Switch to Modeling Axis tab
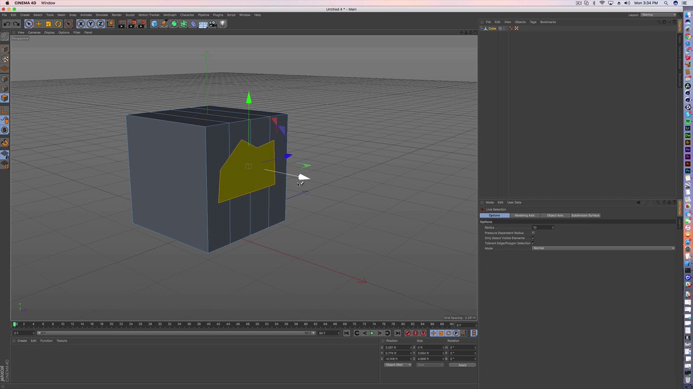Screen dimensions: 693x389 [524, 216]
